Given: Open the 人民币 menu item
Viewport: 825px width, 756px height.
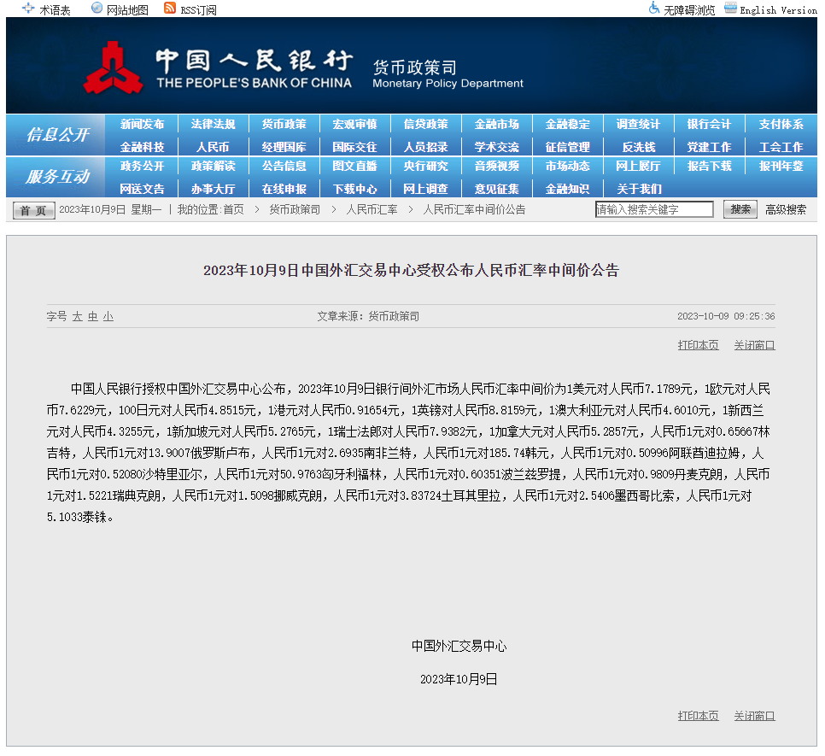Looking at the screenshot, I should [x=214, y=147].
